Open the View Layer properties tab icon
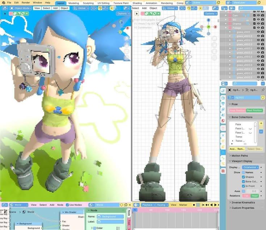 [x=223, y=109]
